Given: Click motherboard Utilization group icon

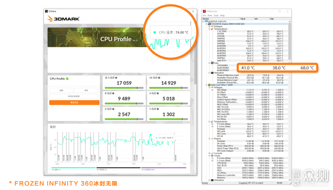Looking at the screenshot, I should (x=212, y=73).
